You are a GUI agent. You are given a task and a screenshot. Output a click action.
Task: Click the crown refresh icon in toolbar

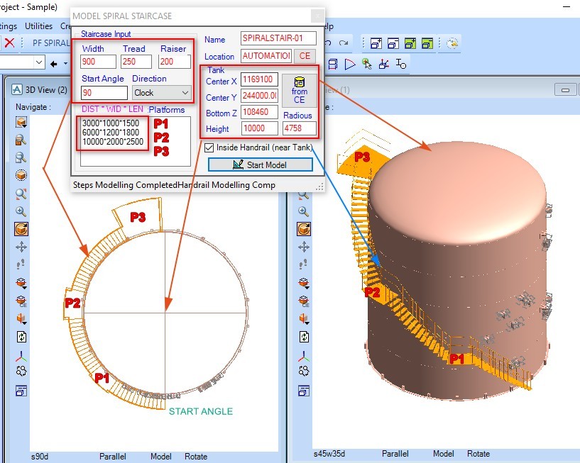(x=452, y=43)
